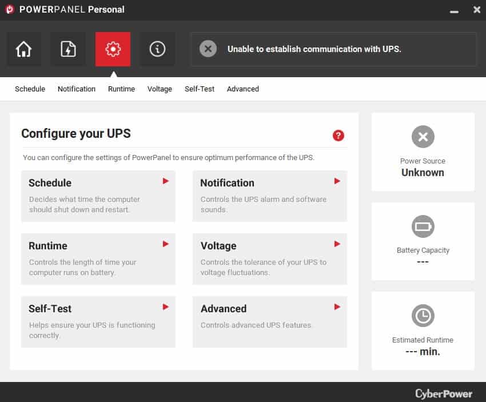The image size is (486, 402).
Task: Click the PowerPanel logo in title bar
Action: point(10,9)
